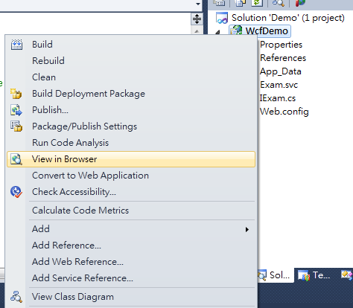Select Exam.svc in Solution Explorer
Image resolution: width=353 pixels, height=308 pixels.
click(279, 85)
